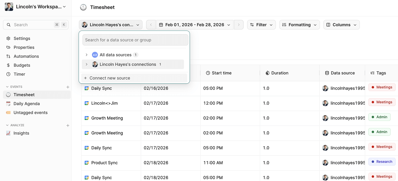
Task: Click the plus icon beside ANALYZE section
Action: 68,125
